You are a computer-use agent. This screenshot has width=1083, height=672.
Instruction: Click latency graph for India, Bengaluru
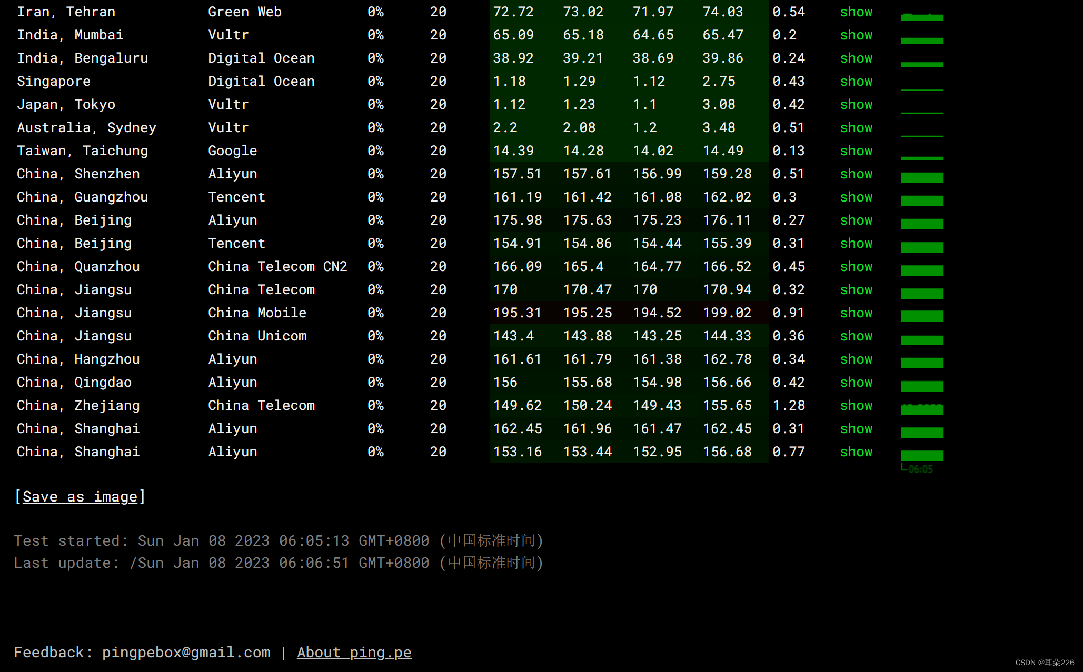922,64
